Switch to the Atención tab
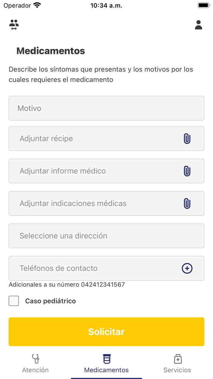Screen dimensions: 213x379 click(x=35, y=363)
